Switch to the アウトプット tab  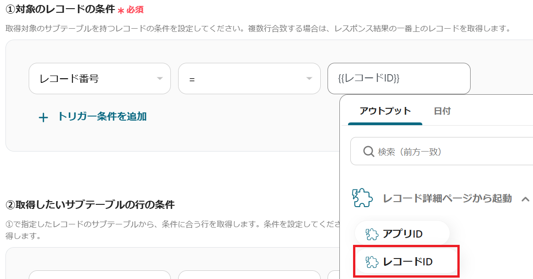point(385,111)
